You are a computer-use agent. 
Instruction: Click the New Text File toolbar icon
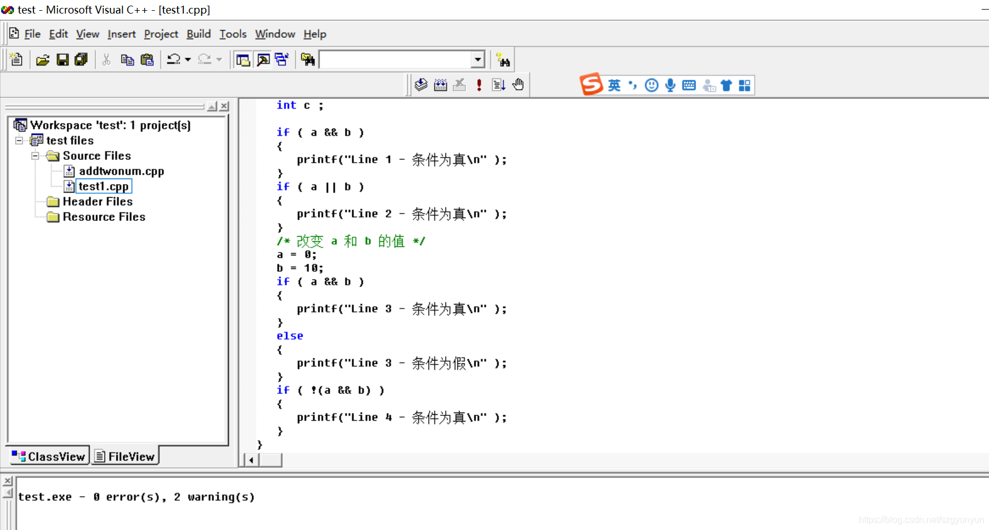pyautogui.click(x=16, y=59)
